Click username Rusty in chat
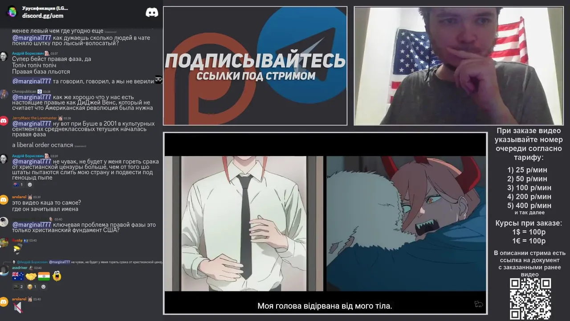570x321 pixels. (17, 240)
